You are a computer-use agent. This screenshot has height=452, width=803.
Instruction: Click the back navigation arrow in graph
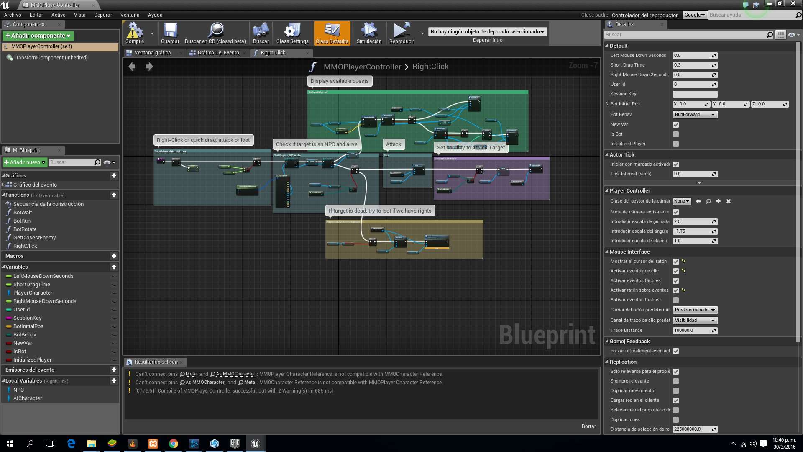(x=132, y=67)
